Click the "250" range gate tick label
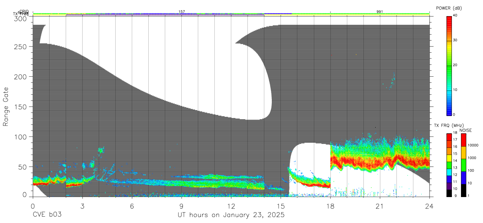483x223 pixels. [20, 46]
